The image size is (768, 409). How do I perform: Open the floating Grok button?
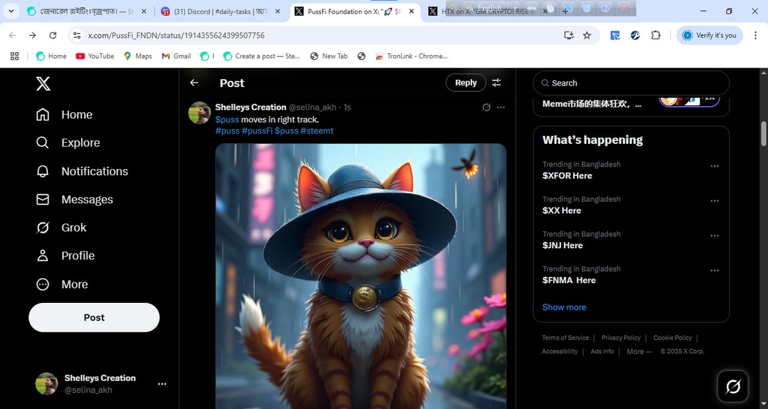733,386
